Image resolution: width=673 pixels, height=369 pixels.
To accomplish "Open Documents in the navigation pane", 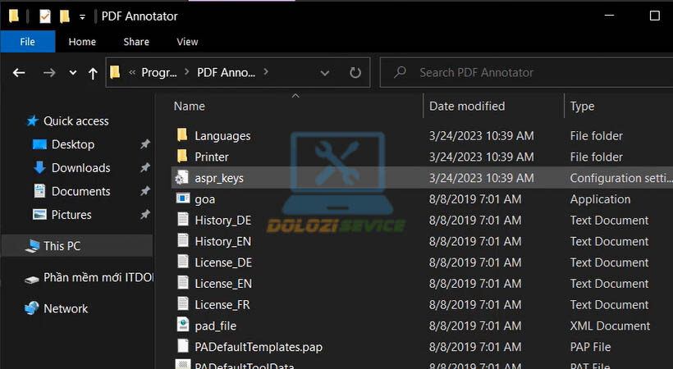I will coord(80,191).
